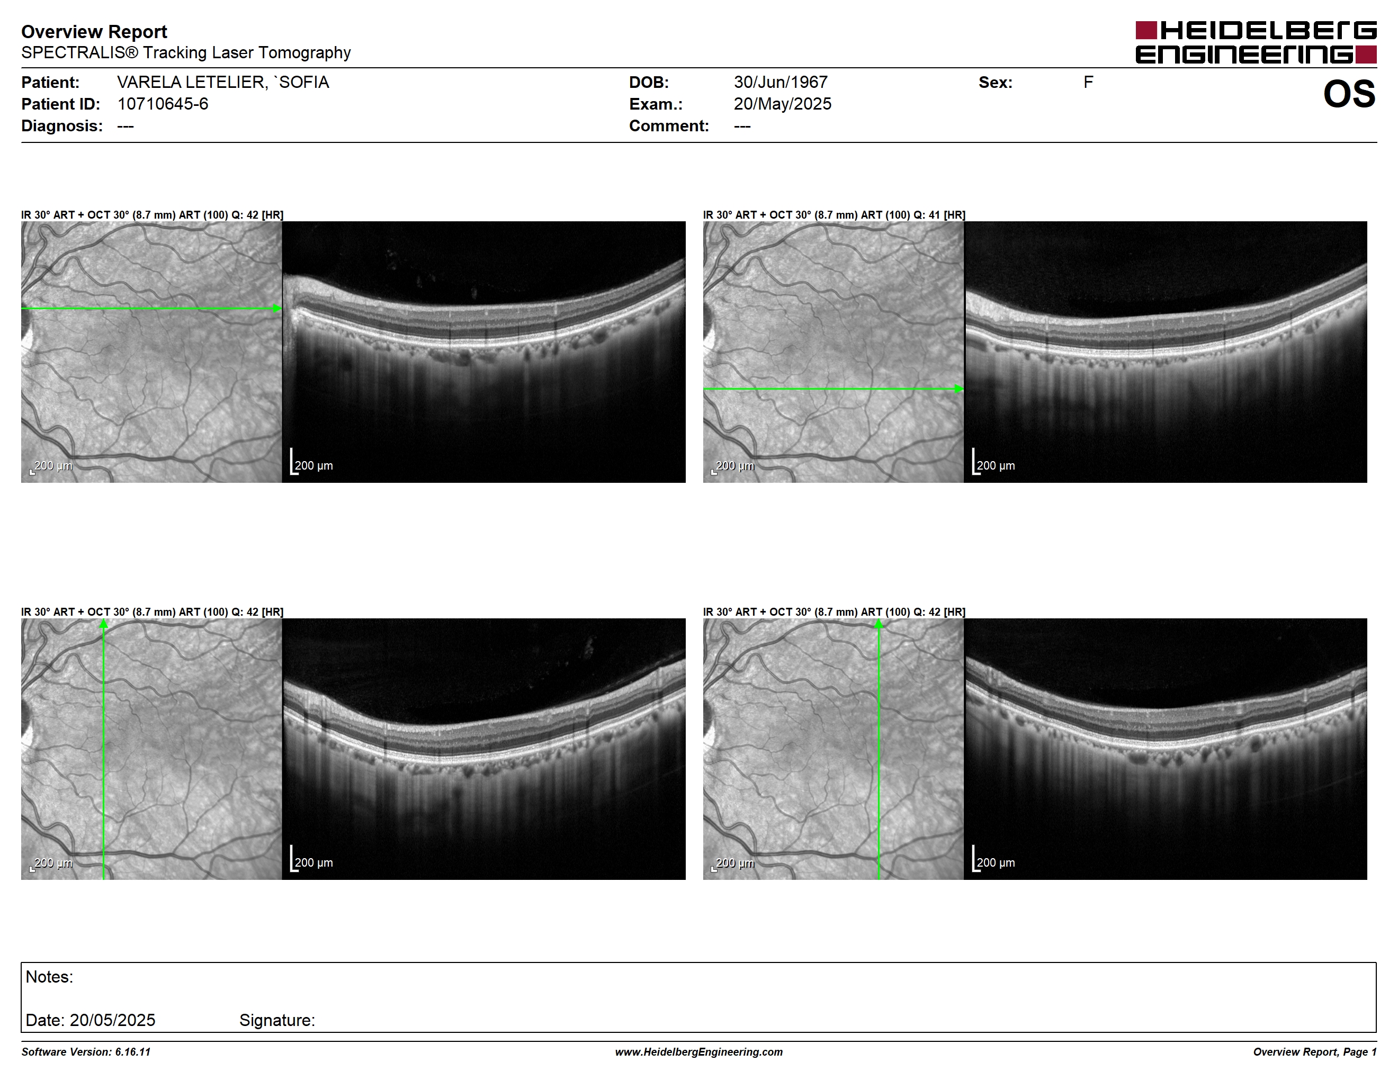The image size is (1398, 1080).
Task: Click 200 µm scale bar in bottom-right OCT scan
Action: (993, 859)
